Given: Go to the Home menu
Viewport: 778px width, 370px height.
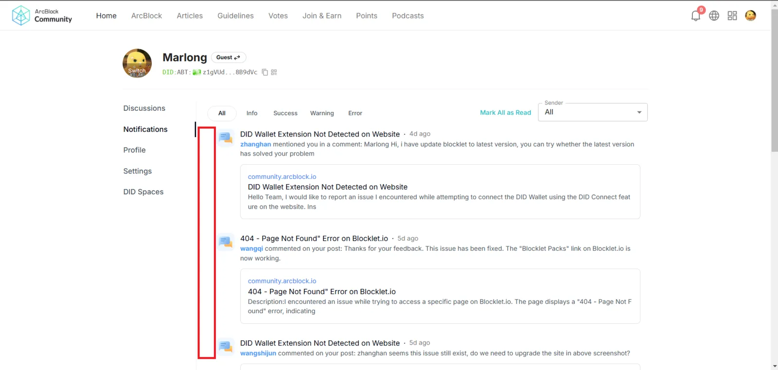Looking at the screenshot, I should [x=106, y=16].
